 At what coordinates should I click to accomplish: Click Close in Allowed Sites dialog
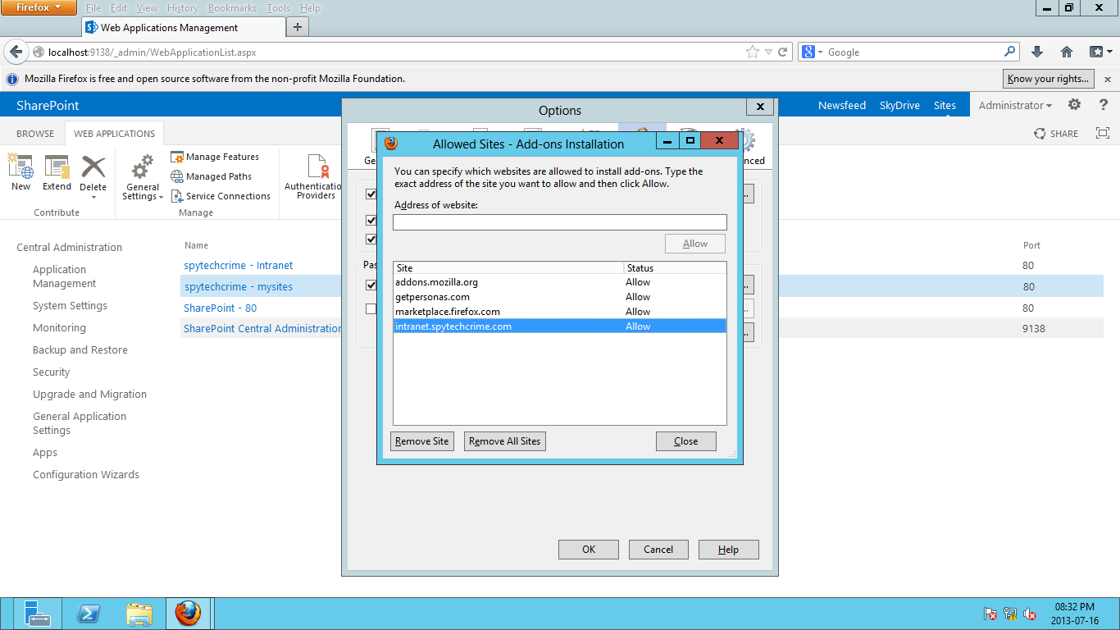click(x=686, y=441)
